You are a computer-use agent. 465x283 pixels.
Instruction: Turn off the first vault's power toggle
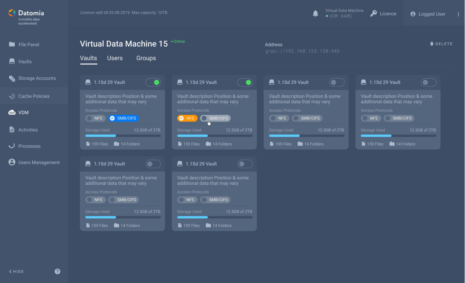153,82
